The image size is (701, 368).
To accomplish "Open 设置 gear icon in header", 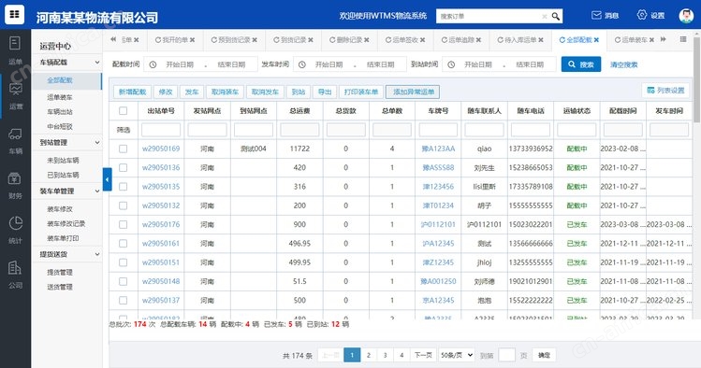I will click(x=641, y=15).
